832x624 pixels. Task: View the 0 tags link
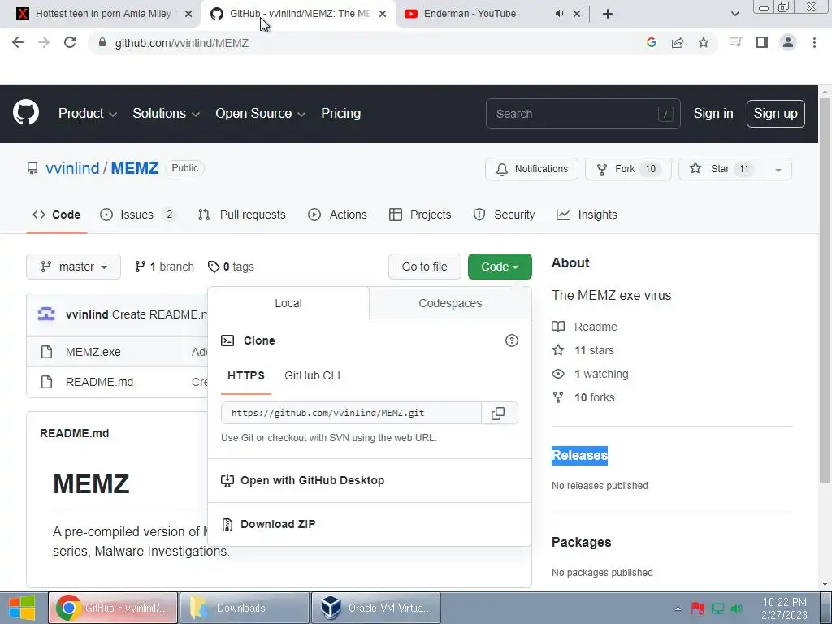(x=232, y=266)
